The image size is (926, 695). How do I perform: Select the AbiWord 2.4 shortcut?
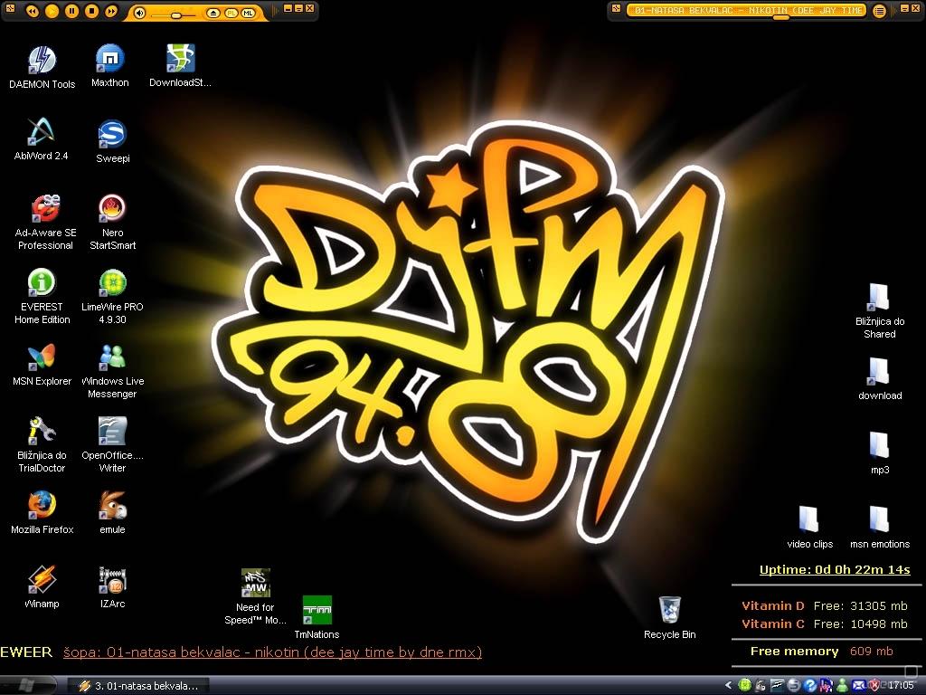[42, 139]
